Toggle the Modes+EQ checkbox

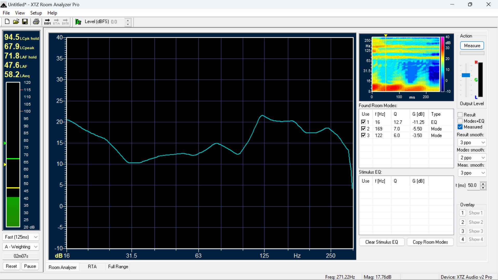(x=460, y=121)
